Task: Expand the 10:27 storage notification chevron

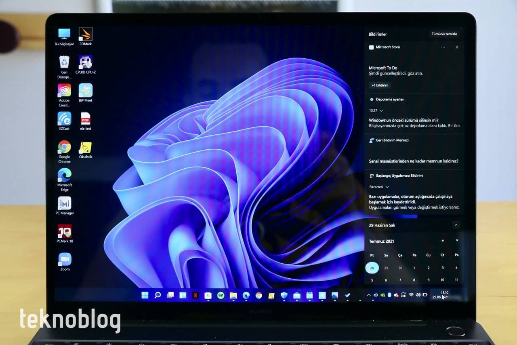Action: 381,110
